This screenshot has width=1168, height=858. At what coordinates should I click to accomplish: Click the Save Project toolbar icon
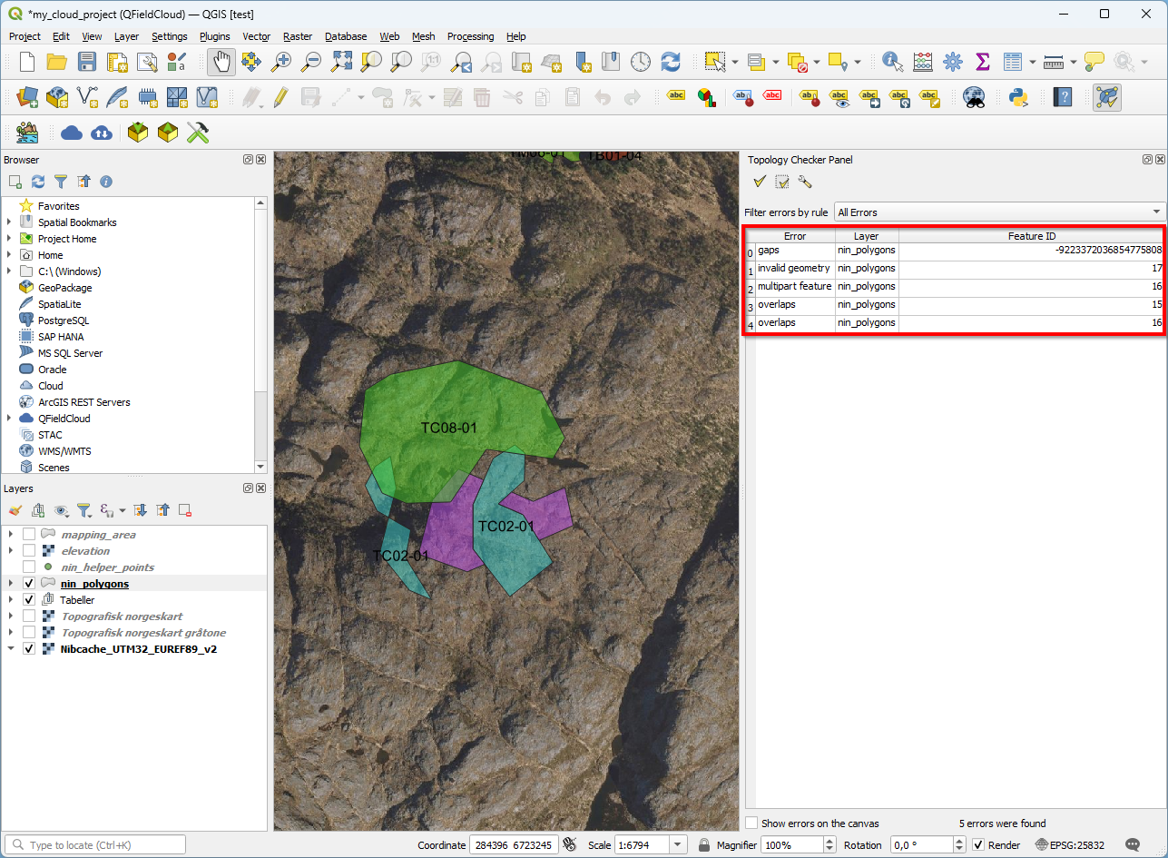click(x=86, y=62)
